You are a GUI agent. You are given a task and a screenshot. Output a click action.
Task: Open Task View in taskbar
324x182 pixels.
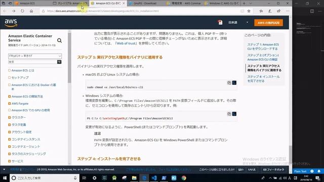pyautogui.click(x=84, y=177)
